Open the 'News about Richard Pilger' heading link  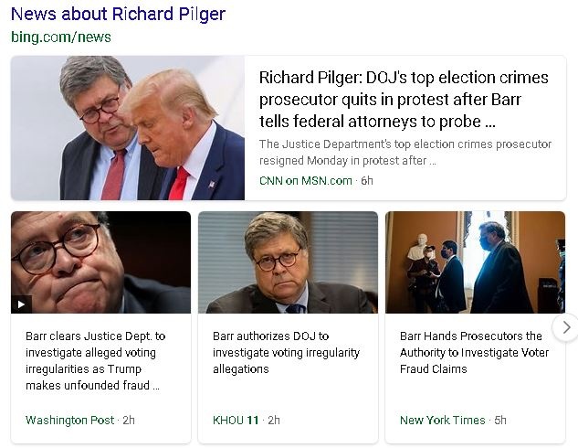click(x=118, y=14)
